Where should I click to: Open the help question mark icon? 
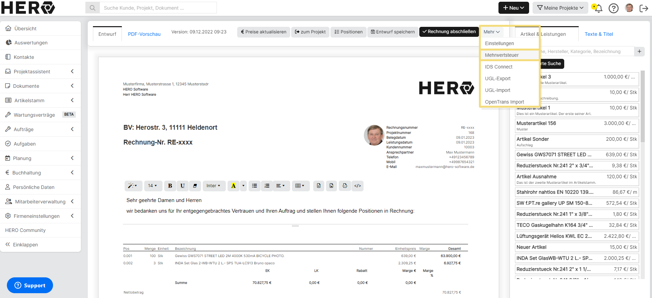coord(613,8)
